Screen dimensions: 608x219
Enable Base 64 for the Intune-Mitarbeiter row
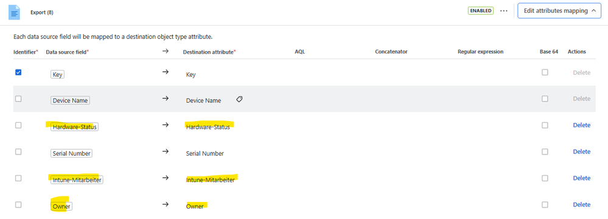point(545,178)
